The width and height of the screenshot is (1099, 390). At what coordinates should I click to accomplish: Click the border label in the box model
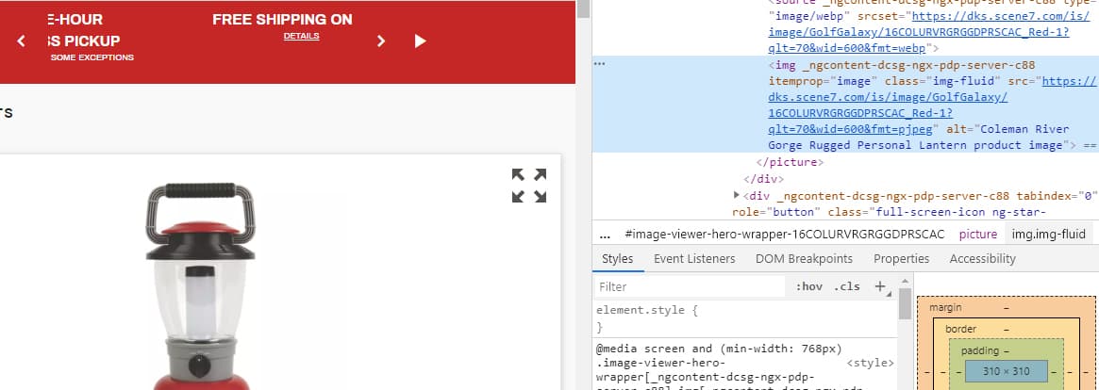point(960,329)
